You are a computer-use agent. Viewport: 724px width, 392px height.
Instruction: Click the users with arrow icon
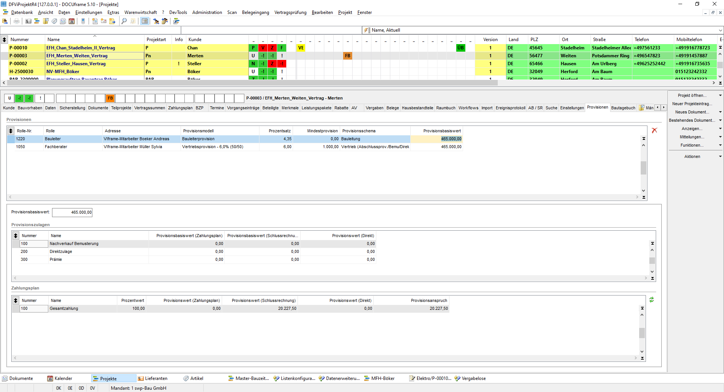pyautogui.click(x=156, y=21)
